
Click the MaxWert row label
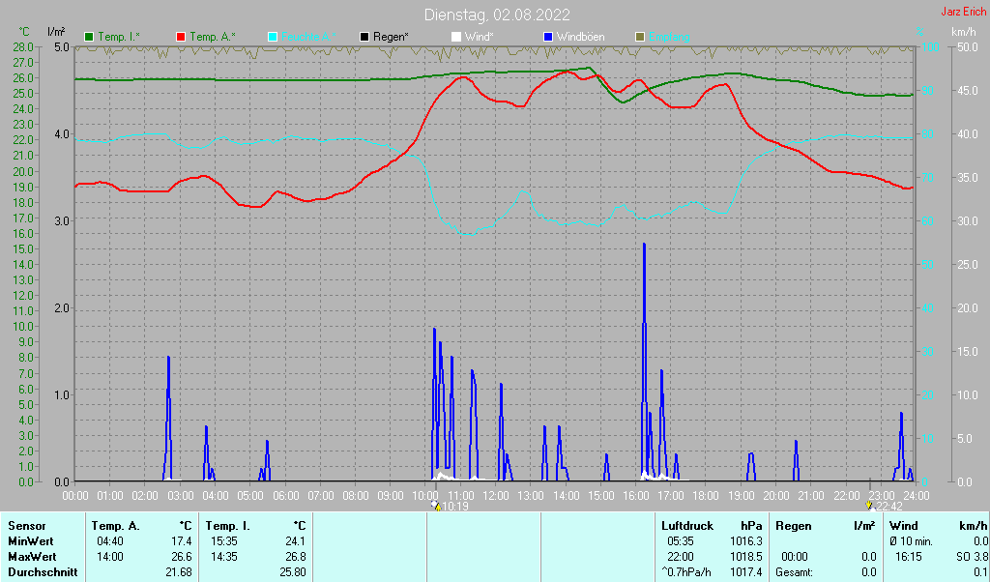tap(31, 557)
